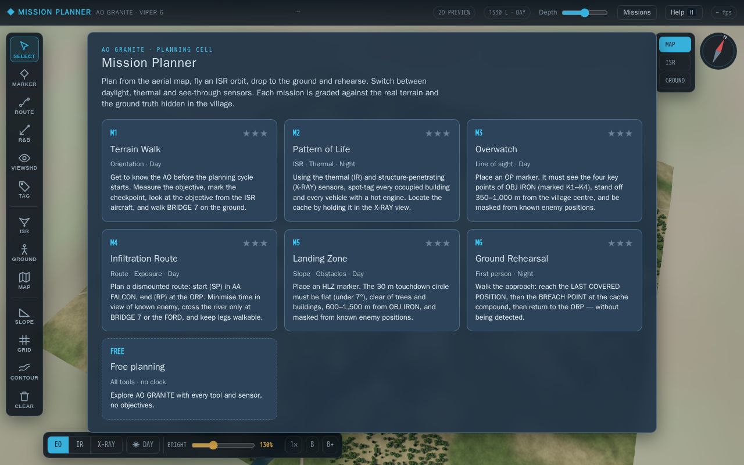Screen dimensions: 744x465
Task: Select the Tag tool
Action: click(24, 189)
